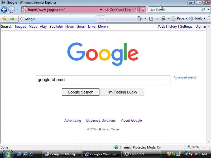211x158 pixels.
Task: Select the Google browser tab
Action: click(x=58, y=19)
